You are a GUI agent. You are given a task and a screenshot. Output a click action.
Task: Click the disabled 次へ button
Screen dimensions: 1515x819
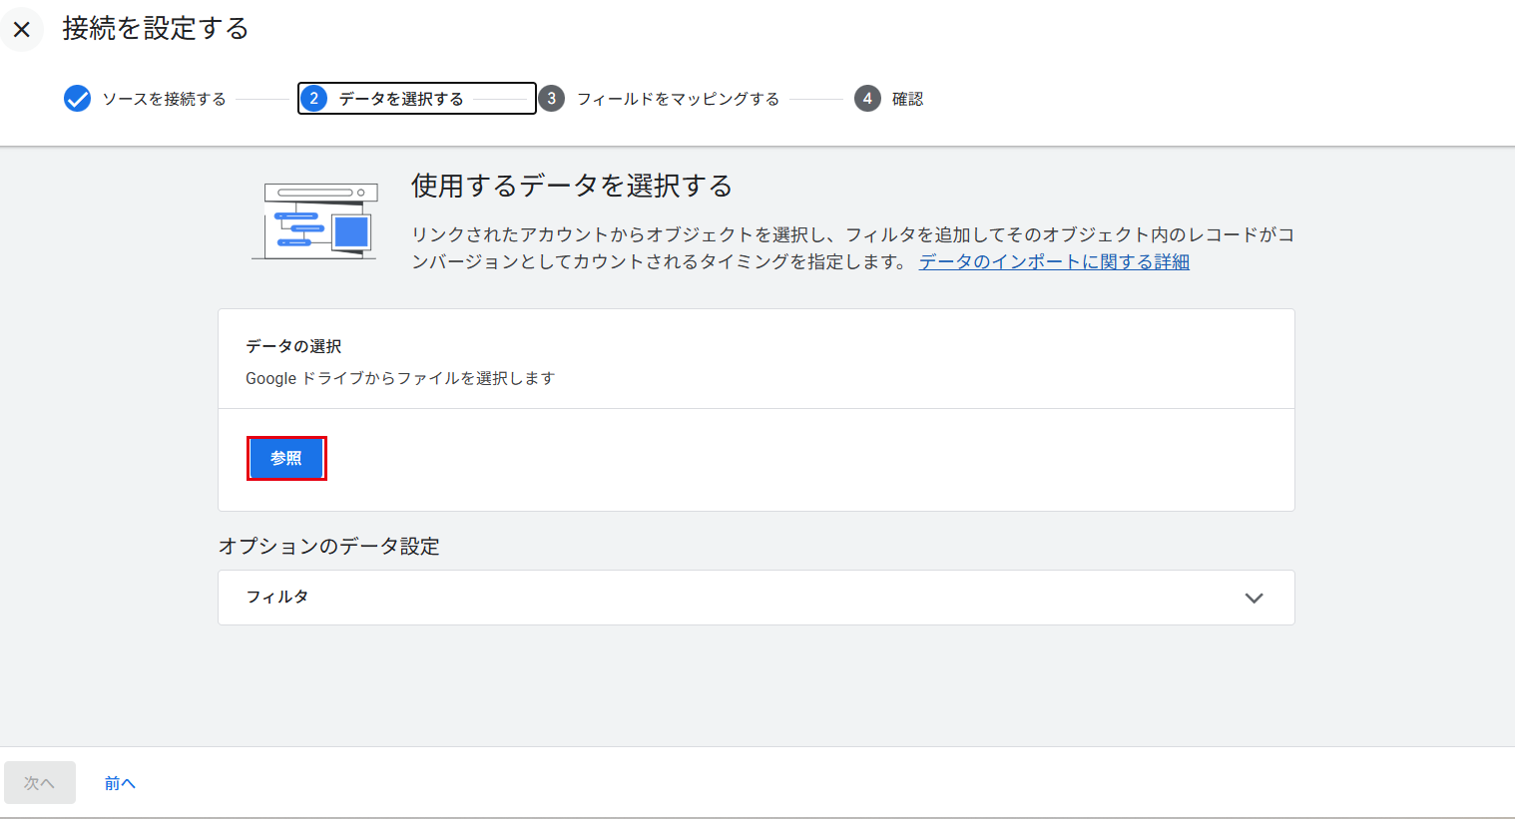pos(40,783)
